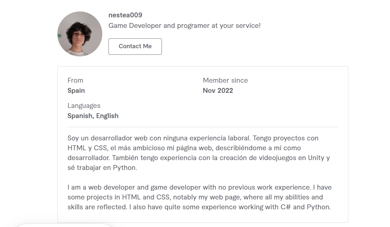Select the "Spanish, English" languages value
This screenshot has width=390, height=227.
click(93, 116)
